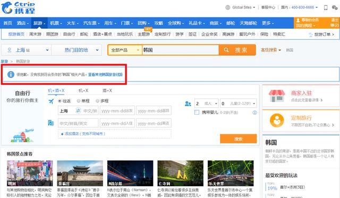
Task: Select the 单程 one-way radio
Action: (x=79, y=101)
